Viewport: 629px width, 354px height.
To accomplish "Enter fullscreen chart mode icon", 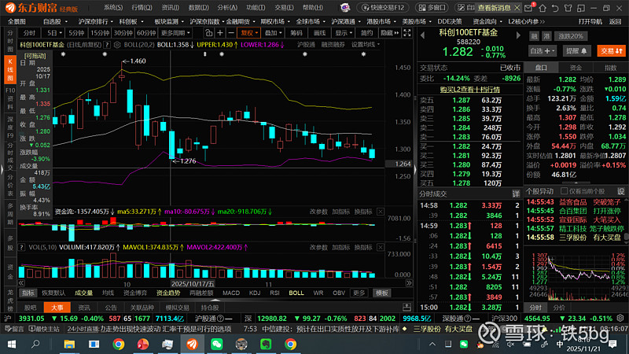I will click(406, 33).
